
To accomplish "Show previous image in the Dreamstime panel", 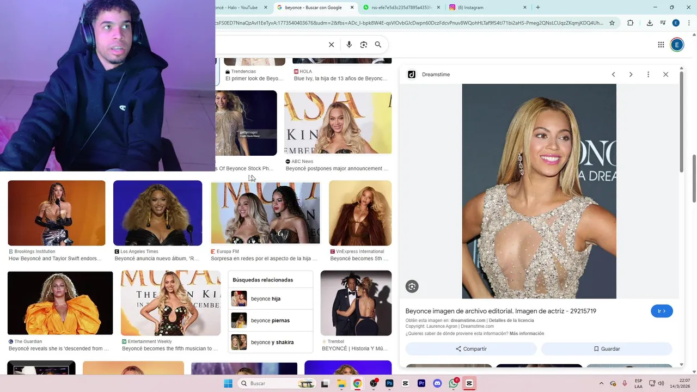I will (x=613, y=75).
